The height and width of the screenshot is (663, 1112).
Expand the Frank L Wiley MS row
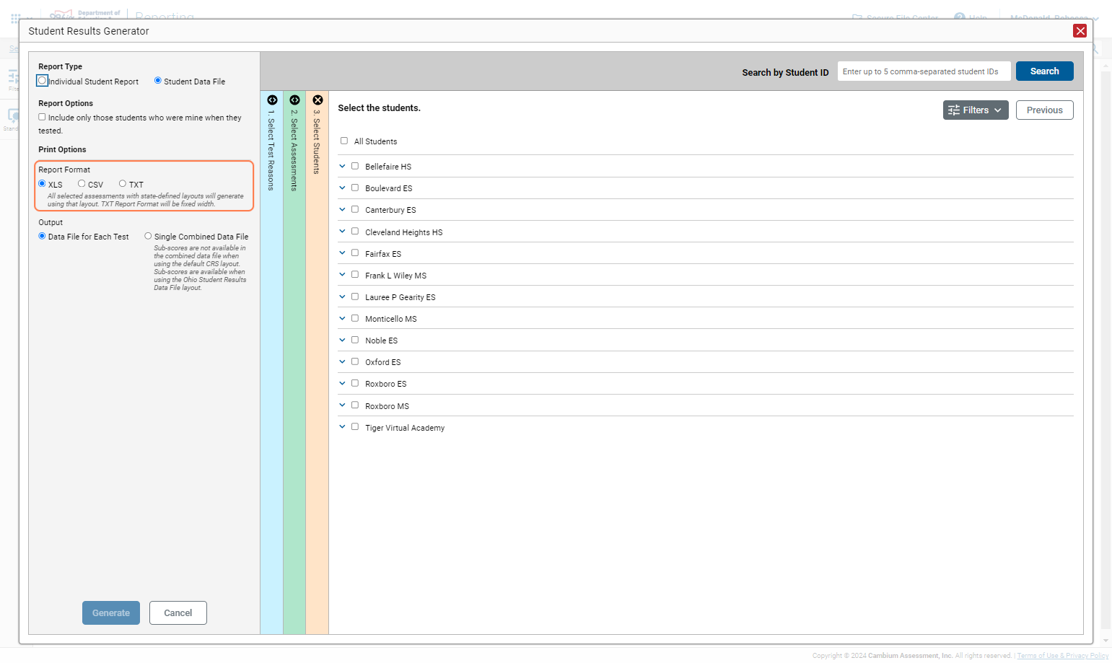pyautogui.click(x=342, y=275)
